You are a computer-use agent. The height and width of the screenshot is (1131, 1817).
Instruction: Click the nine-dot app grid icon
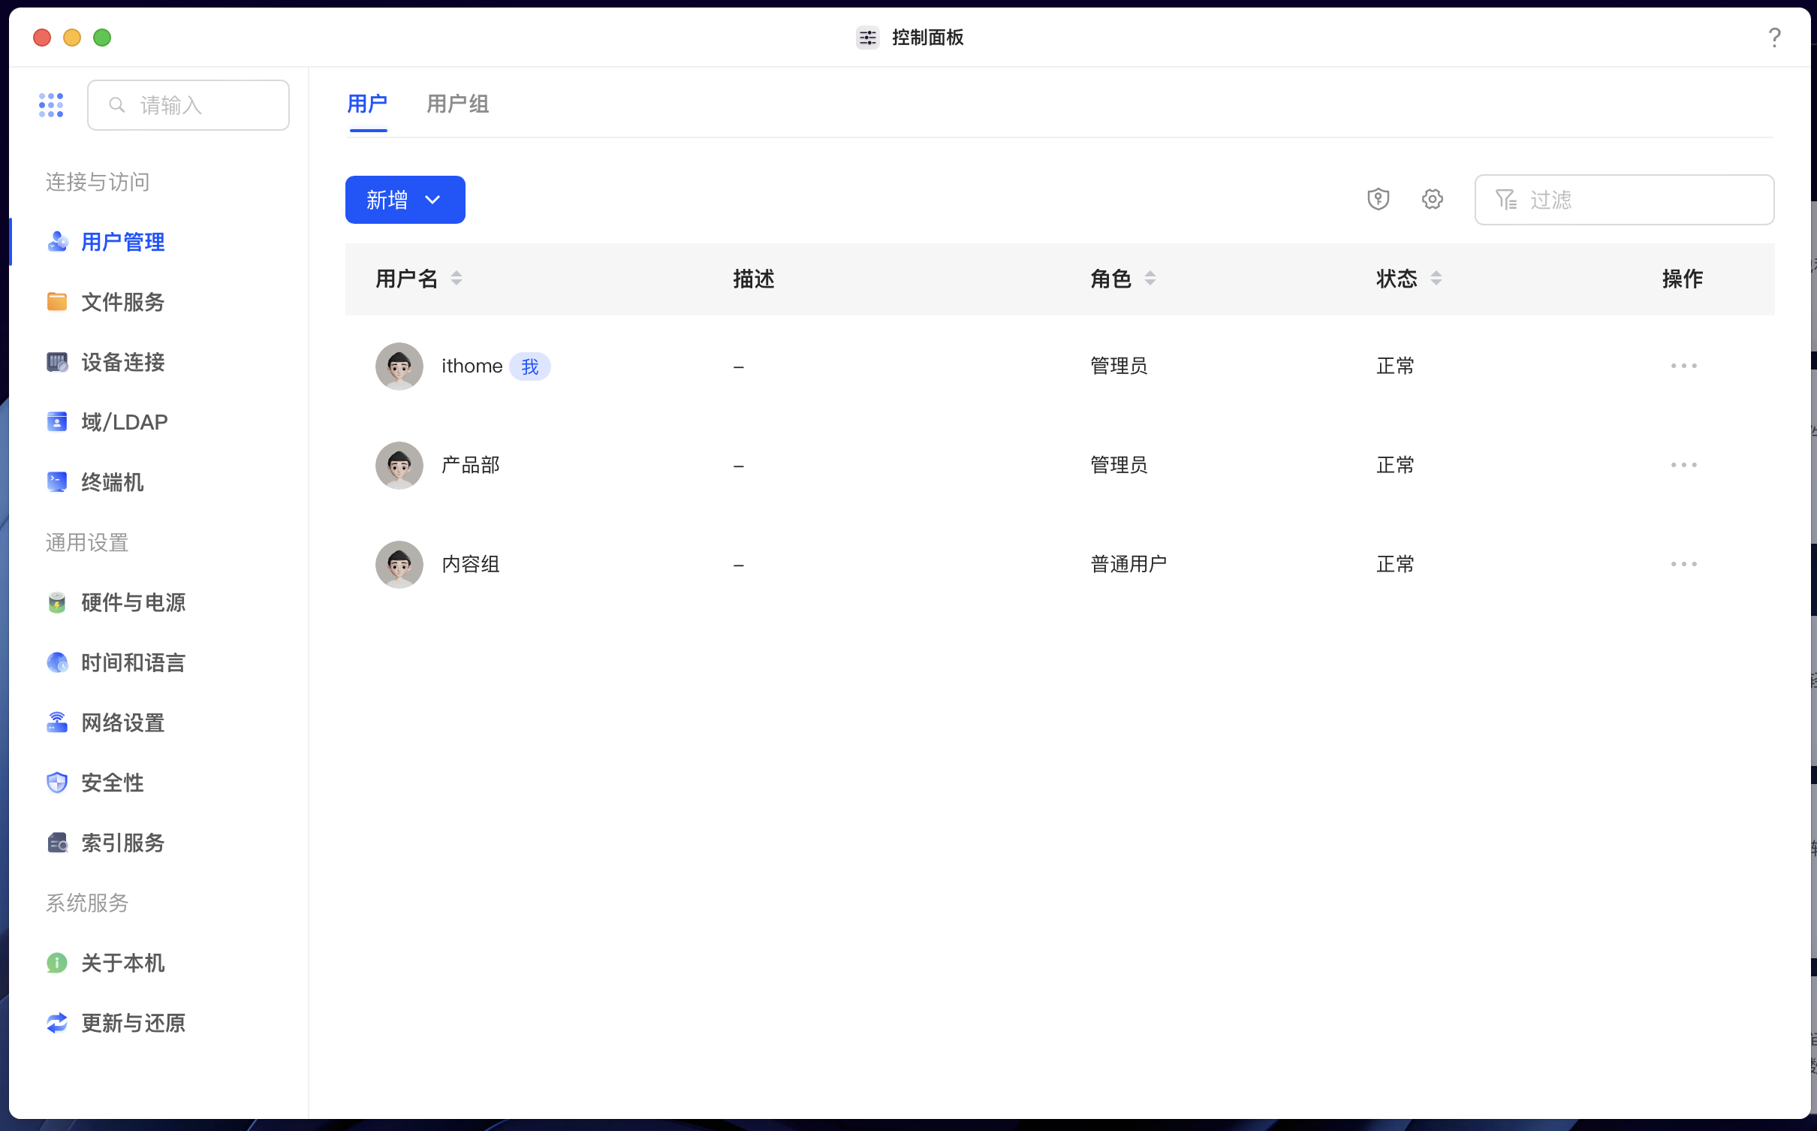51,105
